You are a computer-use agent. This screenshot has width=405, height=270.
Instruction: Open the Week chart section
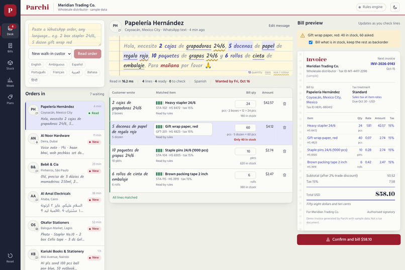10,82
